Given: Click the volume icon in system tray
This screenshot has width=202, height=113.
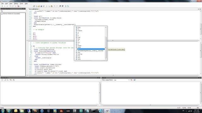Looking at the screenshot, I should pos(191,111).
